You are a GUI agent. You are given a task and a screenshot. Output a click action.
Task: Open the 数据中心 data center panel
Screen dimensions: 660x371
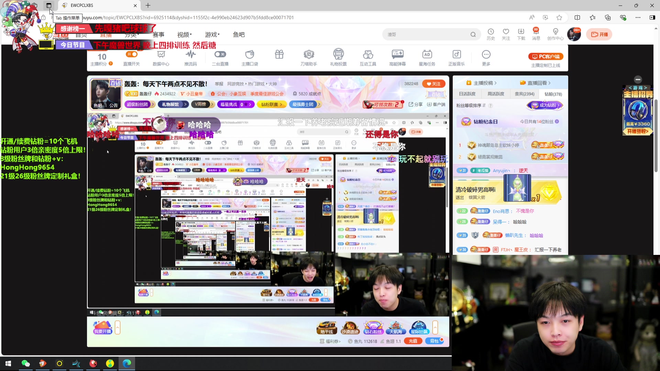[161, 58]
